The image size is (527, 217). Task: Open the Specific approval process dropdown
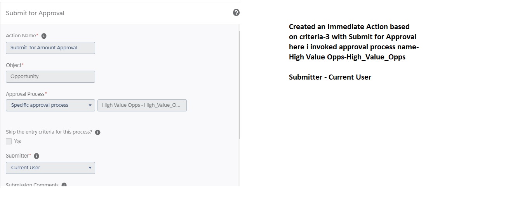tap(50, 105)
